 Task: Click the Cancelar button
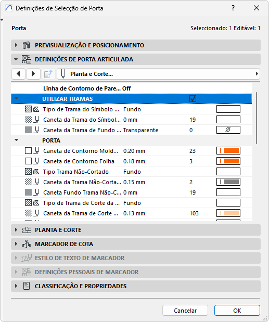point(185,311)
